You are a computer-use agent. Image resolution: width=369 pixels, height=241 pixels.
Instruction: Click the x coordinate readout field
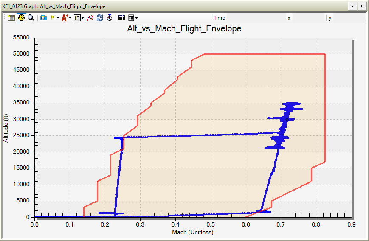308,18
